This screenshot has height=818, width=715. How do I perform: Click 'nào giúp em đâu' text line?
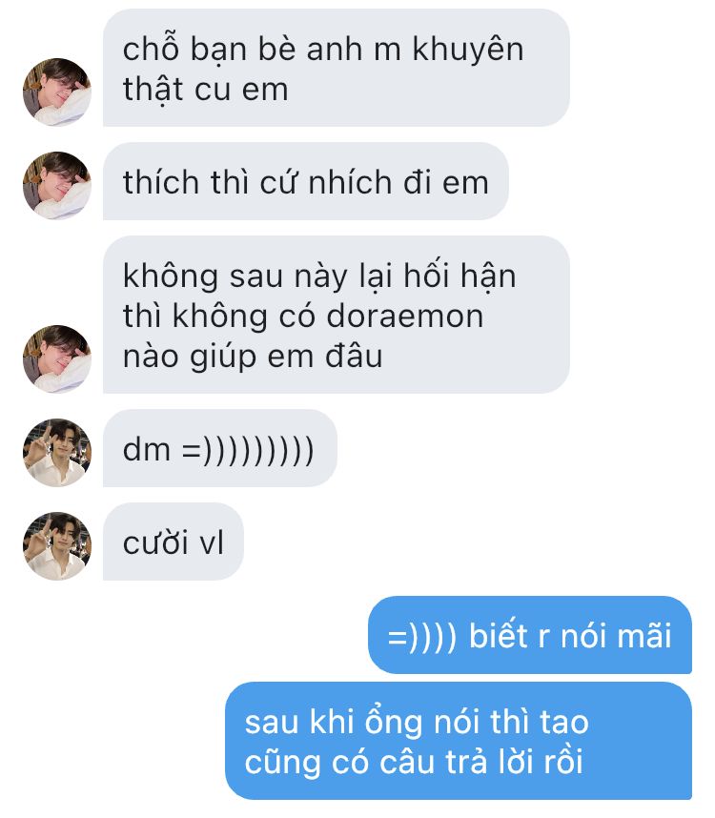click(x=253, y=358)
